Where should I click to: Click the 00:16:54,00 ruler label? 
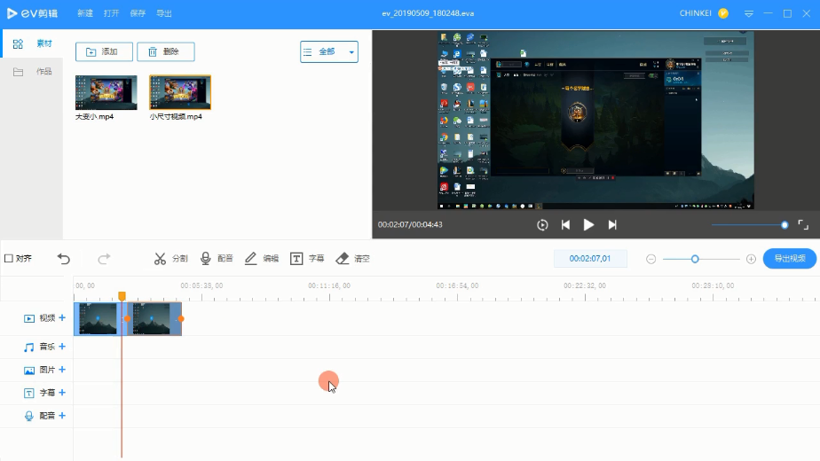click(x=457, y=285)
